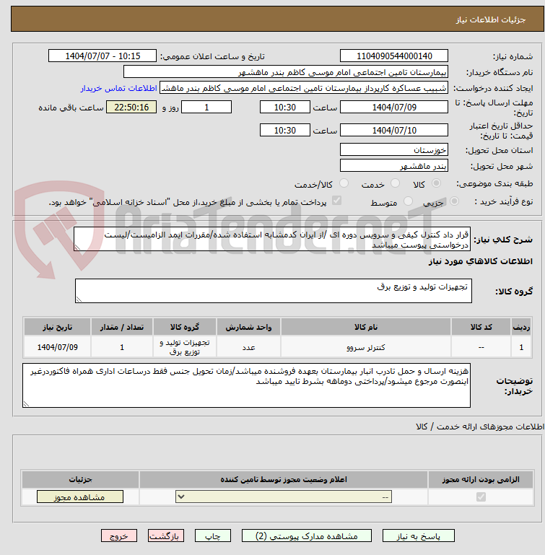
Task: Open the license status dropdown
Action: coord(284,497)
